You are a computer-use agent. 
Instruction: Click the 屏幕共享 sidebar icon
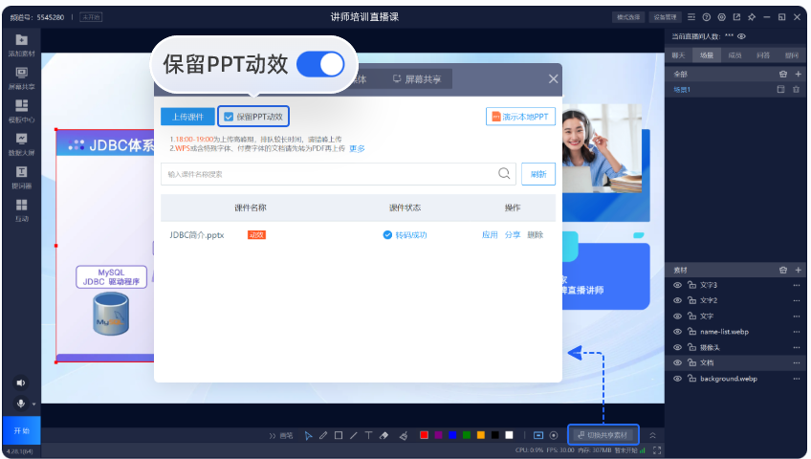click(21, 76)
